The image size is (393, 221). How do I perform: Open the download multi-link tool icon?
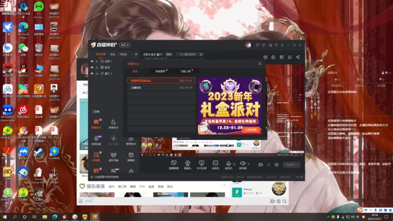point(113,140)
